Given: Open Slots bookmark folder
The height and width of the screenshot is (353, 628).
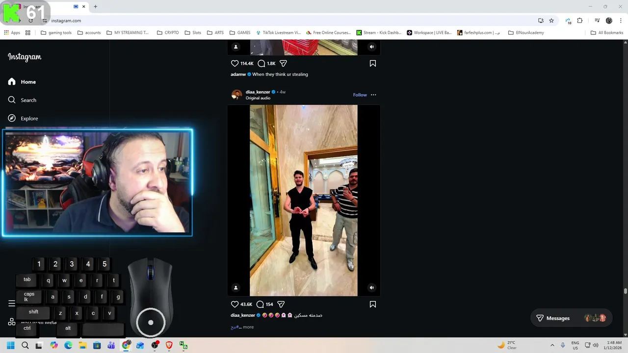Looking at the screenshot, I should [193, 33].
